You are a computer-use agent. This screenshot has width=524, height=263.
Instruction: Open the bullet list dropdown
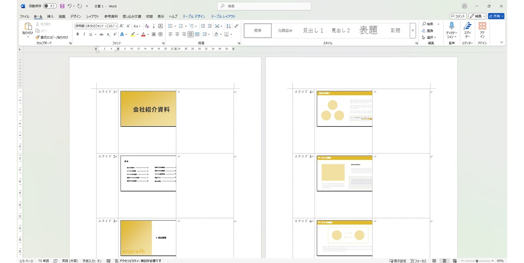click(x=176, y=26)
